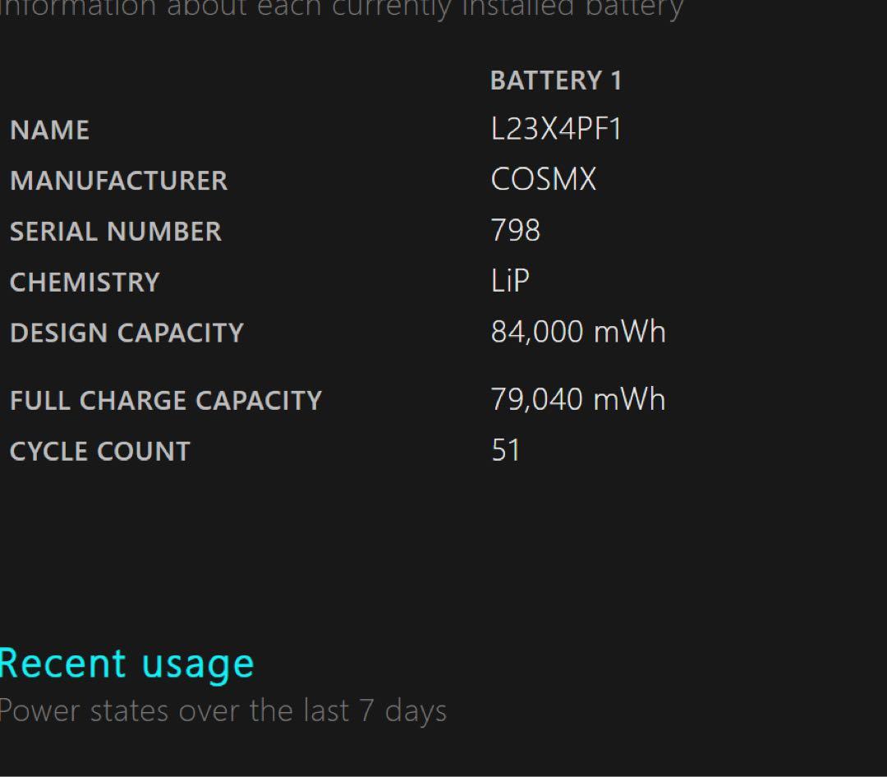Select the serial number value 798
Viewport: 887px width, 777px height.
pos(515,231)
